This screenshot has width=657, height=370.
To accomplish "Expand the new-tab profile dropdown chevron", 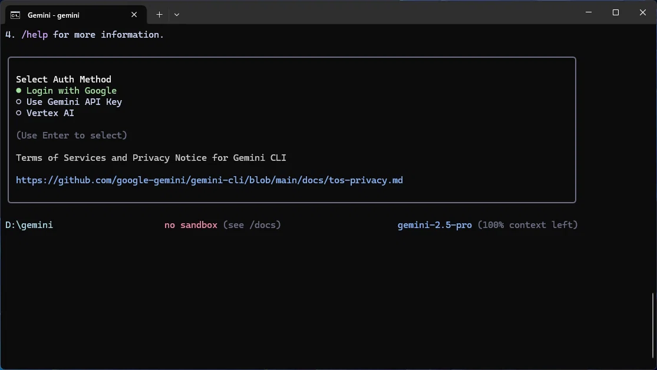I will [x=177, y=15].
